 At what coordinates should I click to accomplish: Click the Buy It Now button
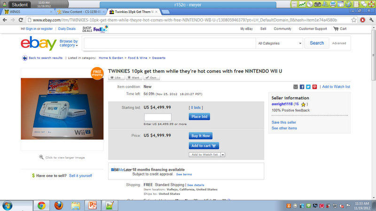(x=201, y=136)
